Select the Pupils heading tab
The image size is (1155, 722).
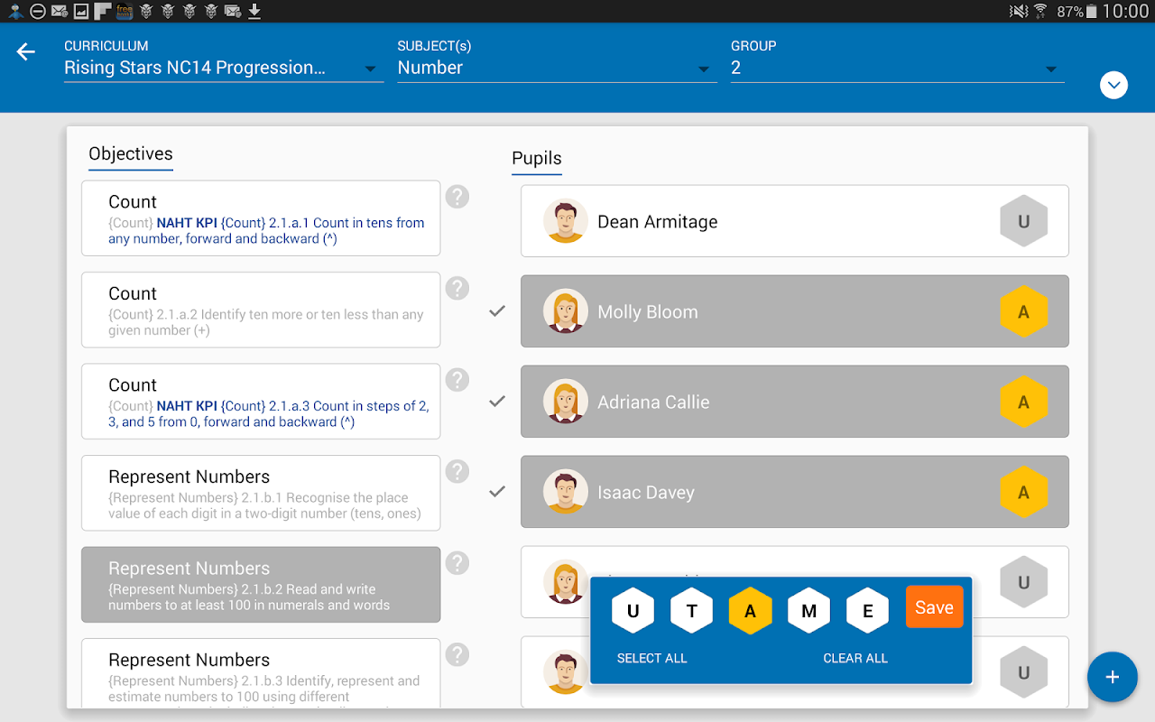point(537,159)
